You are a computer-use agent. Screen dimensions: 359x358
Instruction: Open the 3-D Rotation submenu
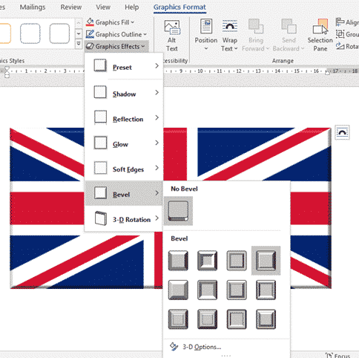(x=124, y=218)
